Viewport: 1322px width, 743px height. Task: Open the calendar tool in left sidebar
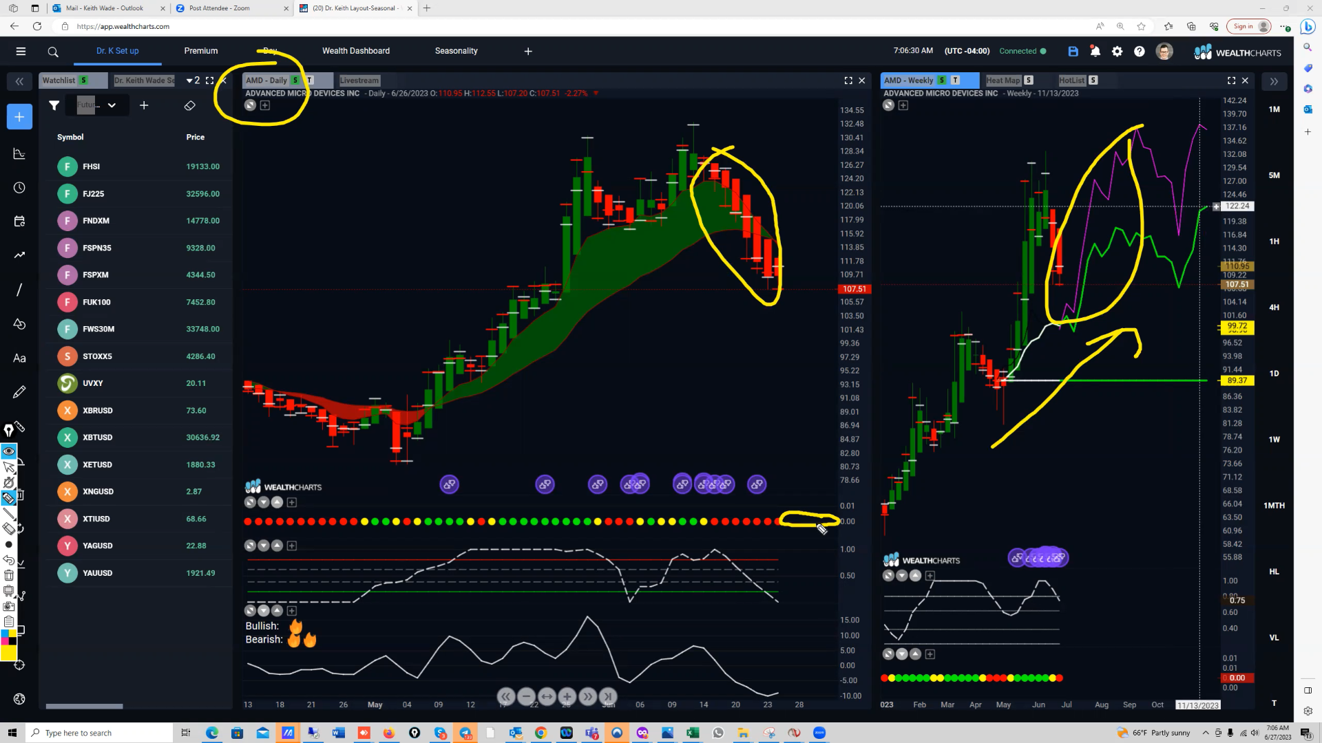(19, 222)
